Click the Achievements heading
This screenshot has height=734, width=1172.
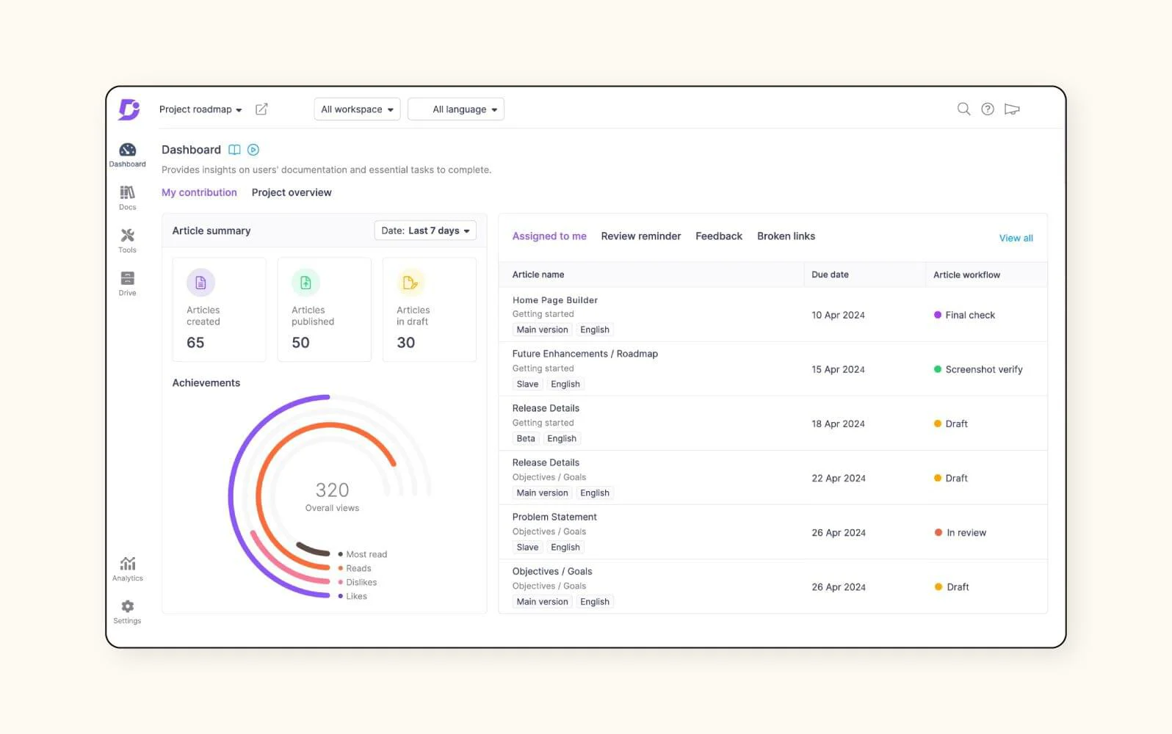206,383
